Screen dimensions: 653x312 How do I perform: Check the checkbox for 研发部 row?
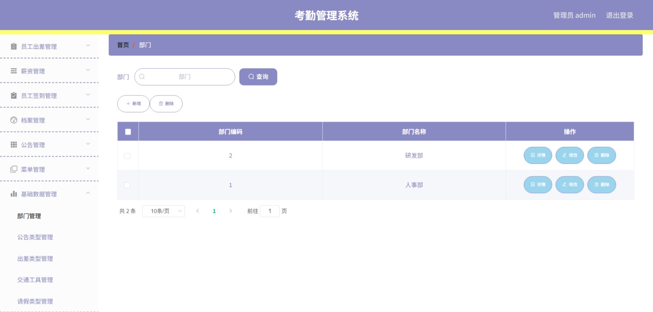pyautogui.click(x=127, y=156)
